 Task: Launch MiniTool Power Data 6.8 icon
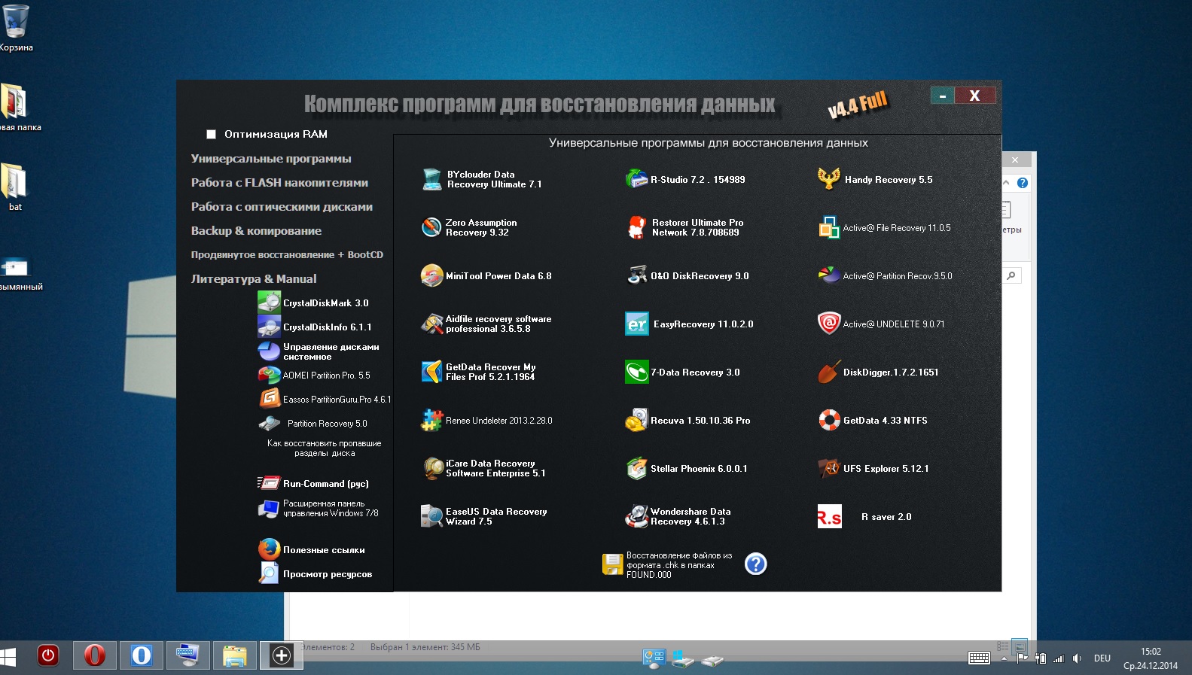(431, 275)
